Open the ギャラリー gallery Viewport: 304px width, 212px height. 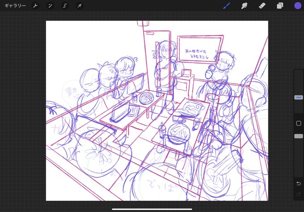pyautogui.click(x=15, y=6)
